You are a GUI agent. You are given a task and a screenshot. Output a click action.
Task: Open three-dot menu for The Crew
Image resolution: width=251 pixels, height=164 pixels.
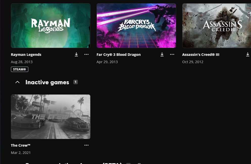tap(86, 145)
